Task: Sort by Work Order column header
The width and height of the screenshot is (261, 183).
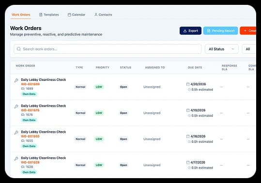Action: click(25, 66)
